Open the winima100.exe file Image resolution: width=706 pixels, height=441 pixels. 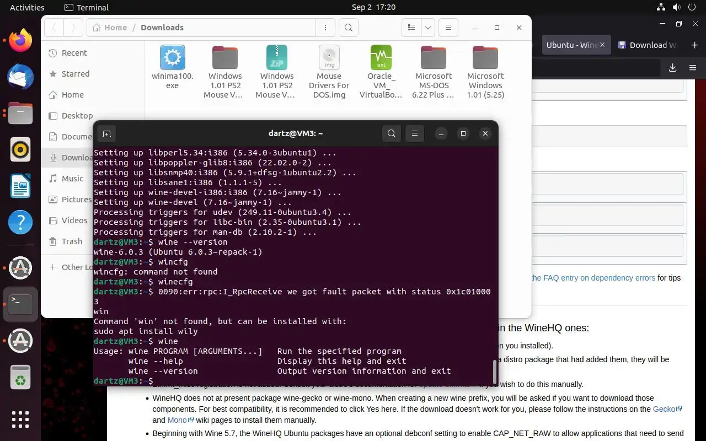[173, 66]
